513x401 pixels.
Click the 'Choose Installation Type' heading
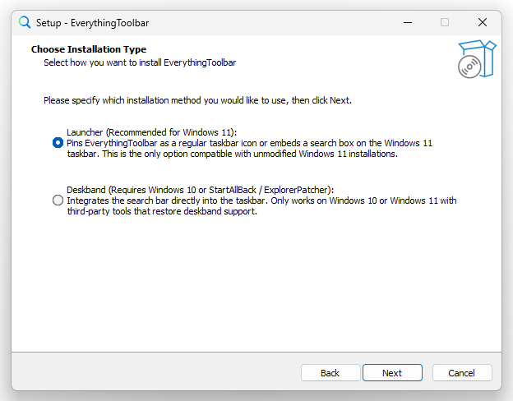pyautogui.click(x=89, y=49)
